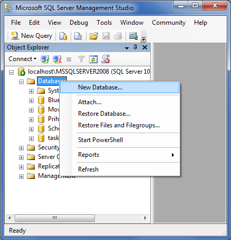Expand the Mov... database node
231x240 pixels.
[x=31, y=110]
